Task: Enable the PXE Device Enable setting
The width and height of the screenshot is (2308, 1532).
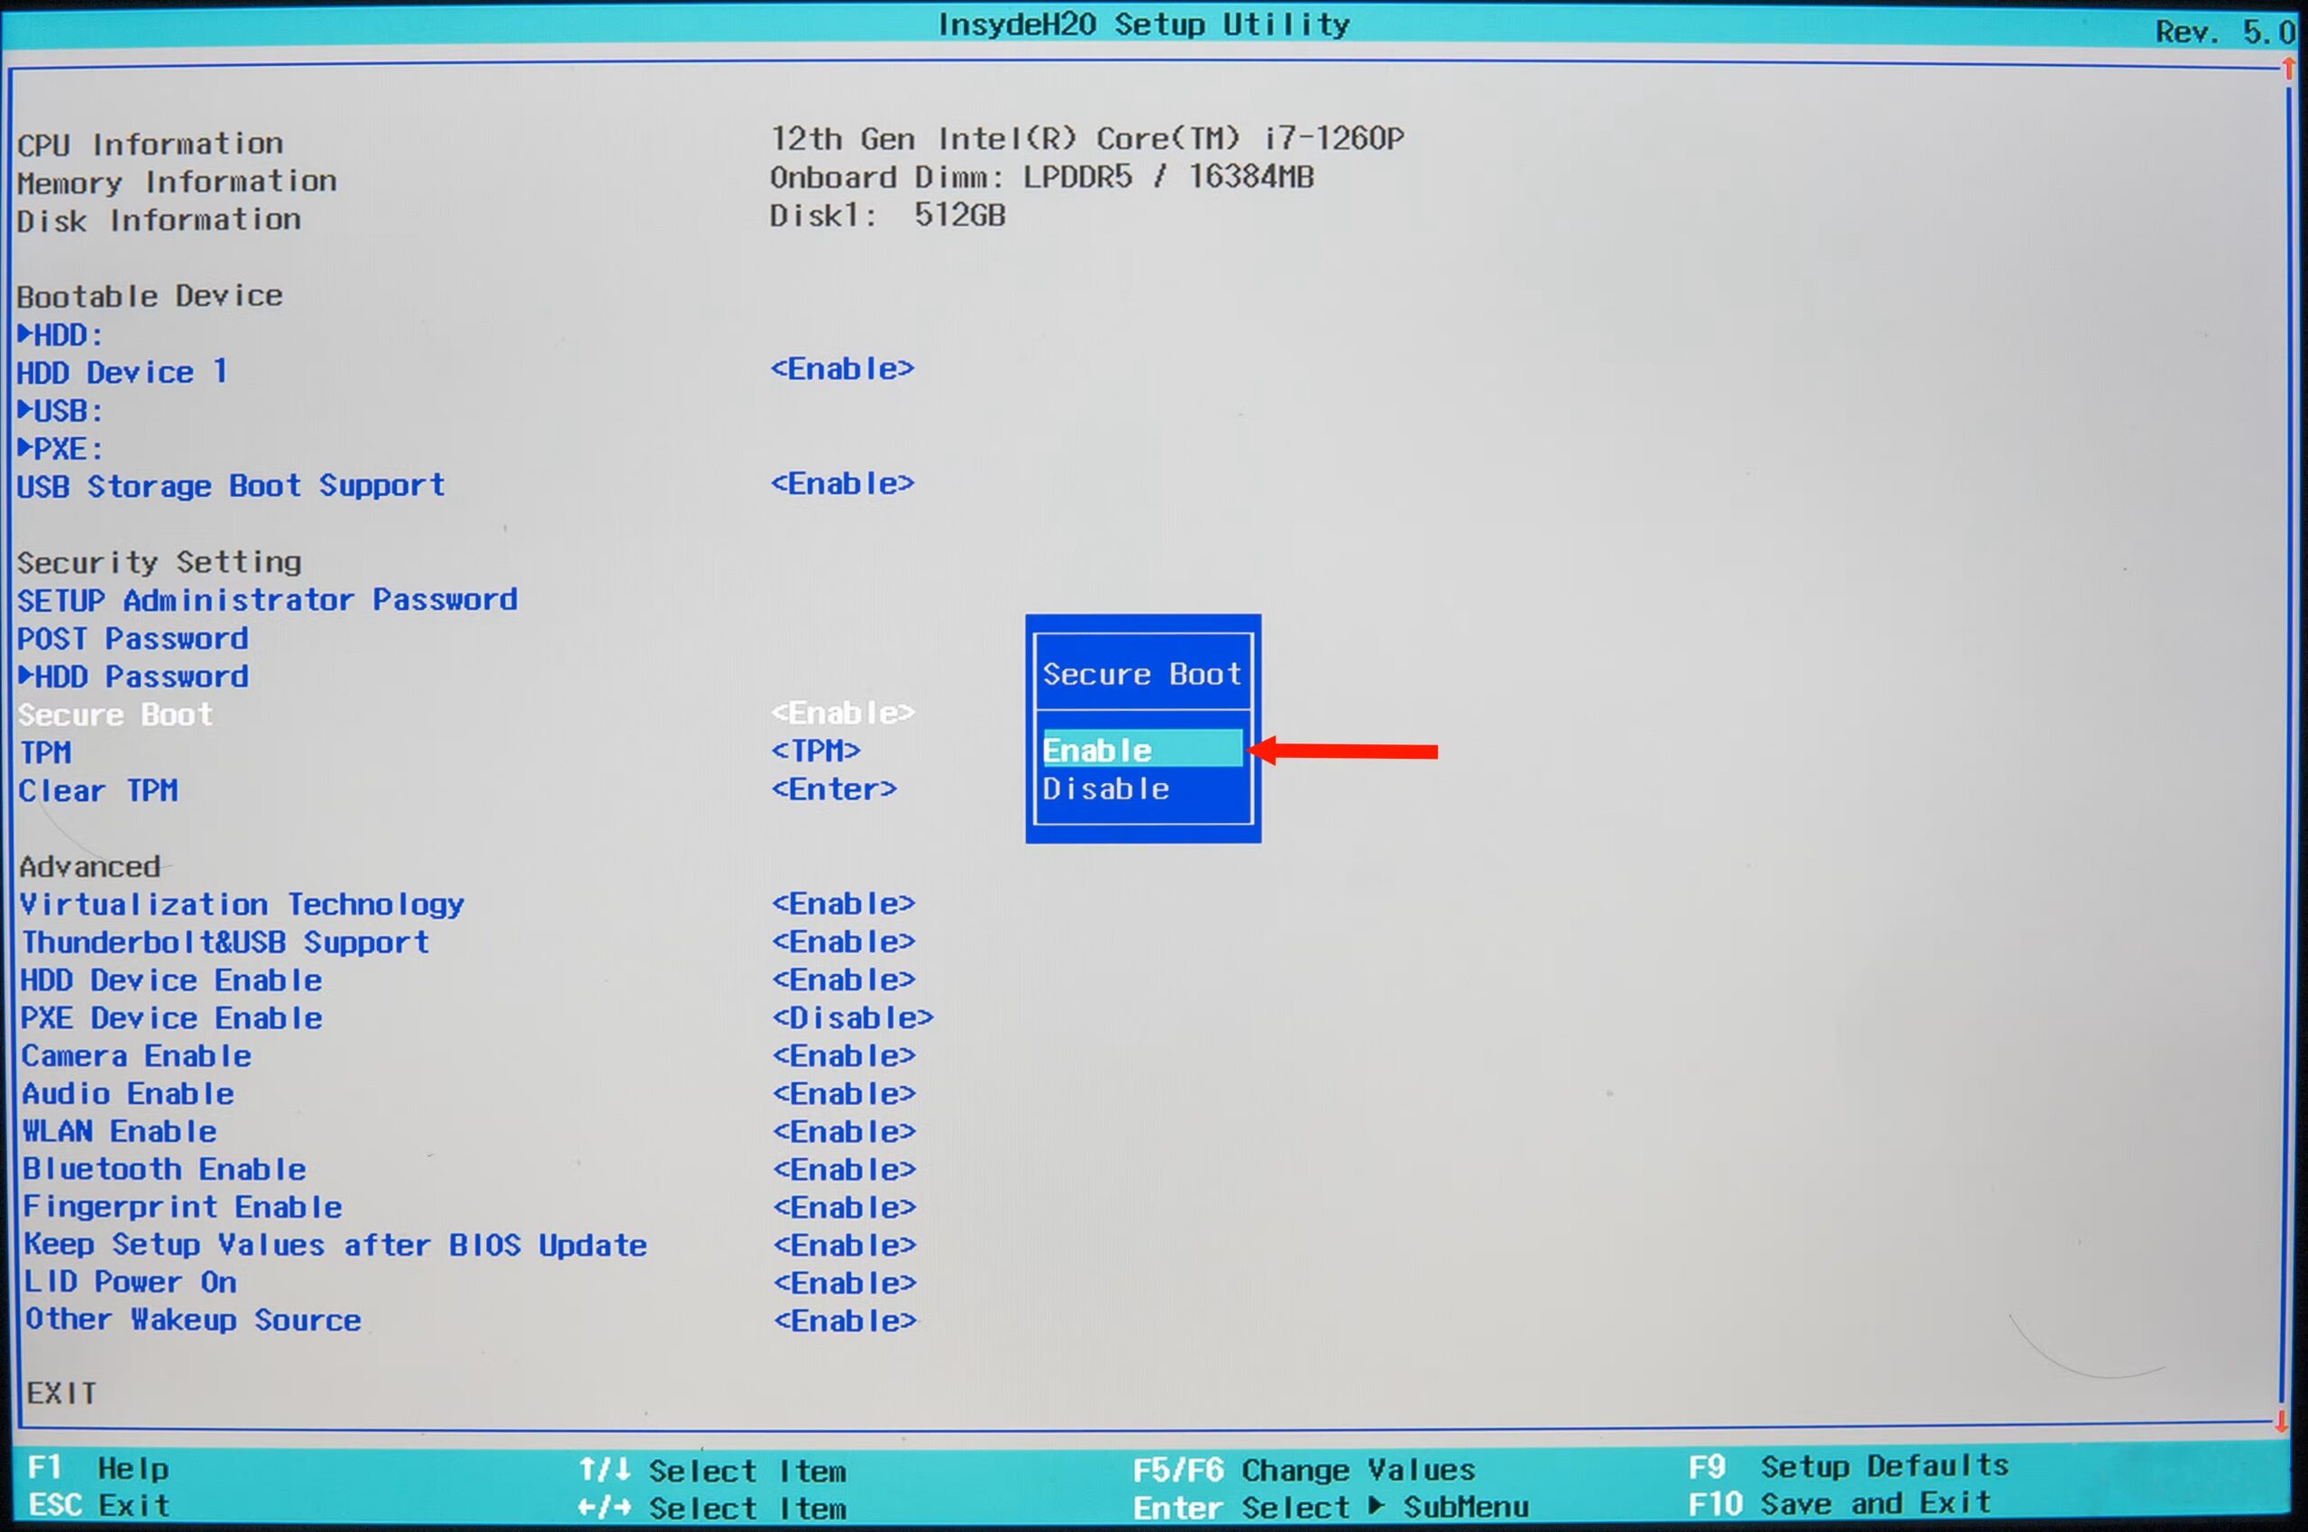Action: 852,1017
